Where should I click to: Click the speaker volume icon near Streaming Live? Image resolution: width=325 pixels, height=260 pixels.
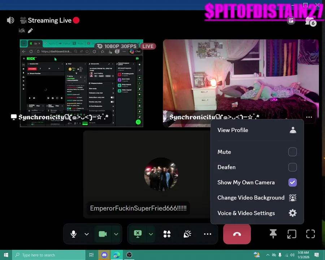10,20
